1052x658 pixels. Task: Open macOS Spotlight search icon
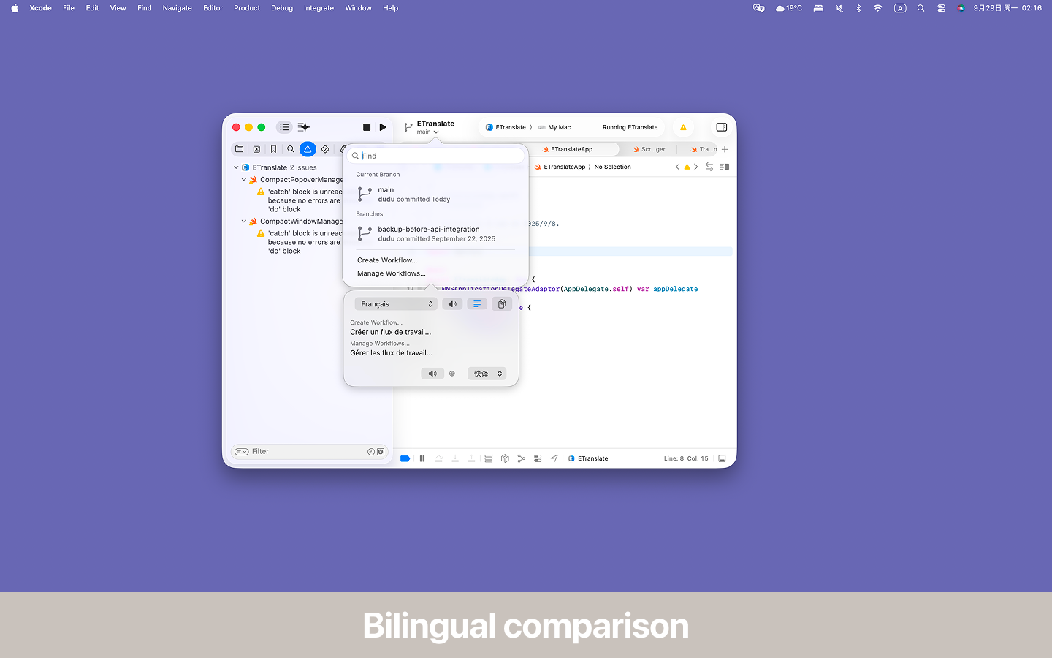coord(920,8)
